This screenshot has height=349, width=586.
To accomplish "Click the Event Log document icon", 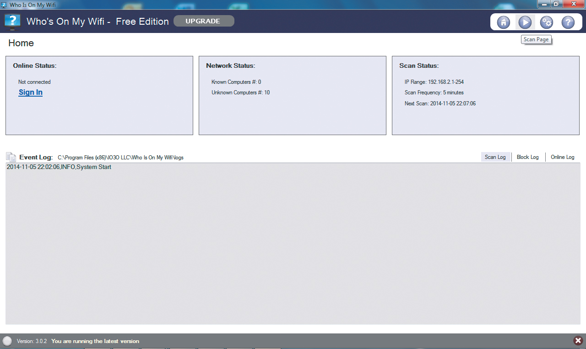I will (11, 157).
